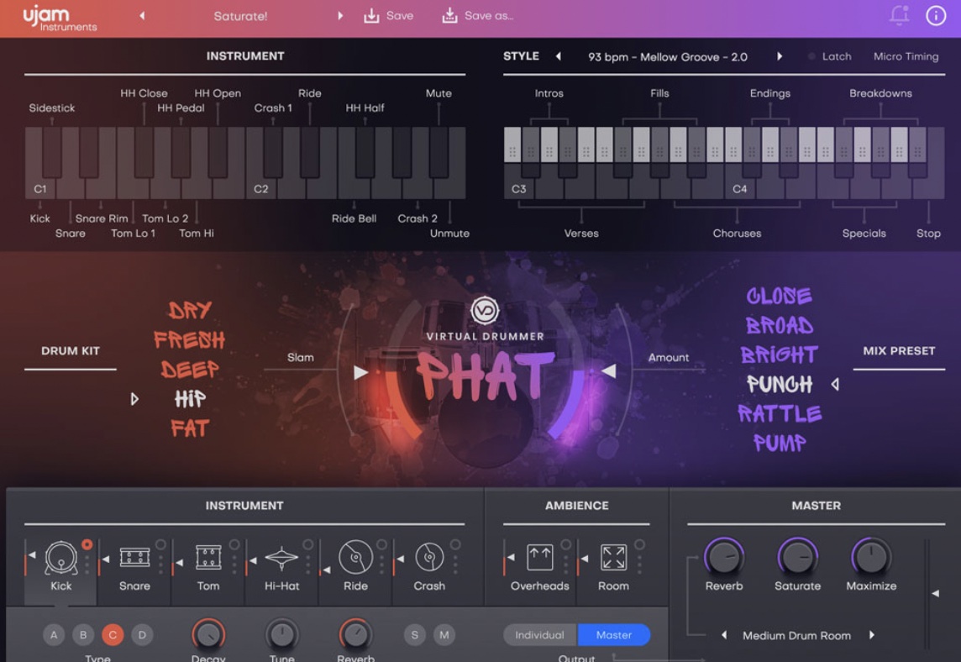Select the Ride cymbal icon
This screenshot has height=662, width=961.
tap(355, 558)
